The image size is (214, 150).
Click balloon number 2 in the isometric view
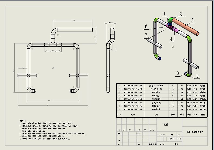pos(181,13)
